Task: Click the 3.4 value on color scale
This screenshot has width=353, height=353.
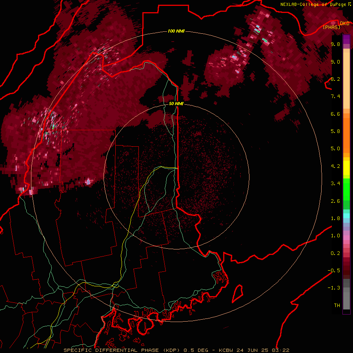Action: coord(335,184)
